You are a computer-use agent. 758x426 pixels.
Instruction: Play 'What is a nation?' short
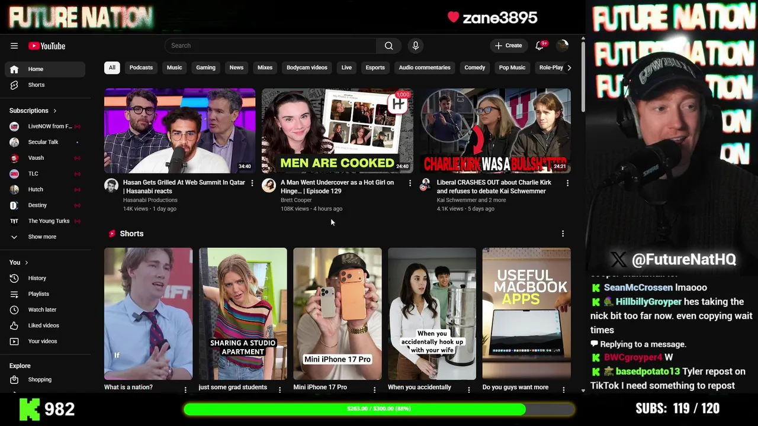(148, 314)
